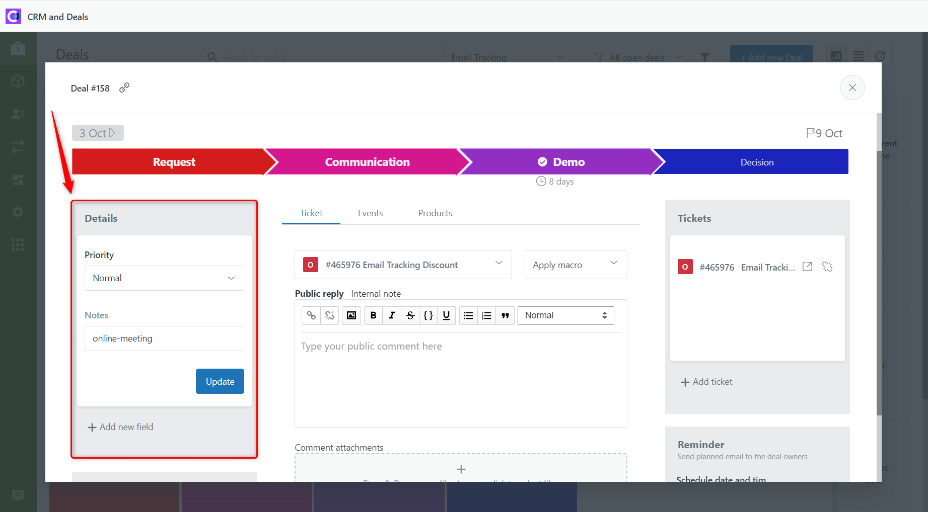
Task: Toggle underline formatting in reply editor
Action: [446, 315]
